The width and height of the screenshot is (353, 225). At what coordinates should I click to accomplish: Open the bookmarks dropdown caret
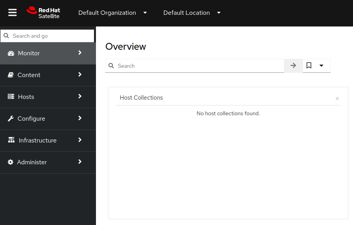point(321,66)
